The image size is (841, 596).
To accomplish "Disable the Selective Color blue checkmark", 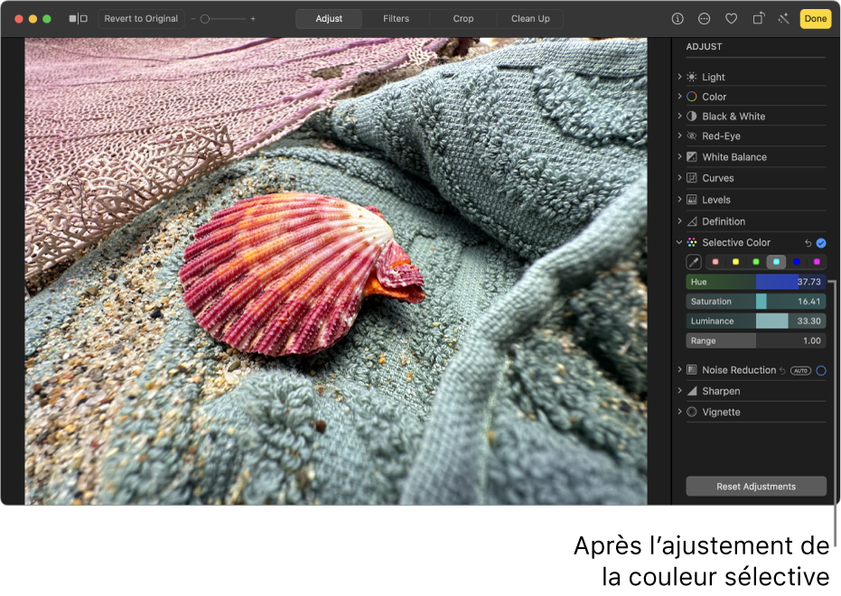I will [x=821, y=243].
